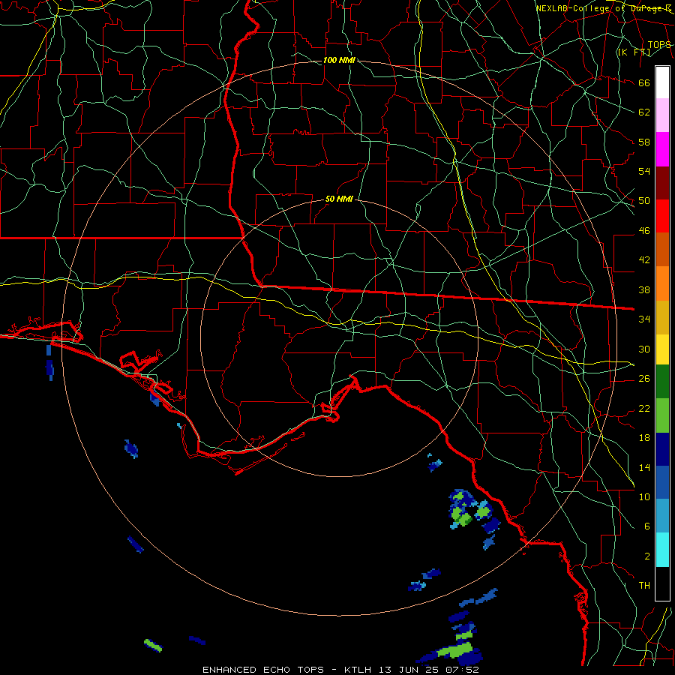Click the ENHANCED ECHO TOPS caption text

(263, 670)
